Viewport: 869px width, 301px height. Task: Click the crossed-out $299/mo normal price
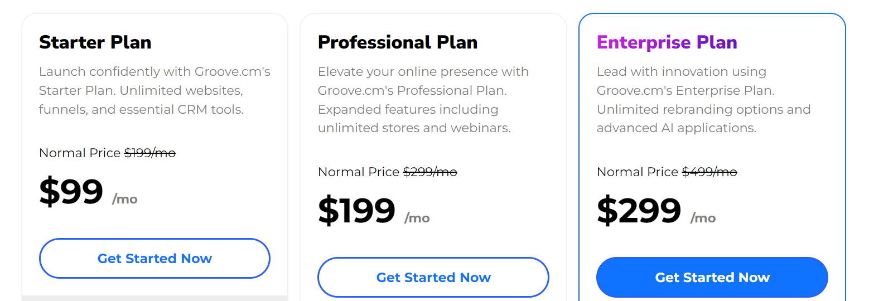click(430, 172)
